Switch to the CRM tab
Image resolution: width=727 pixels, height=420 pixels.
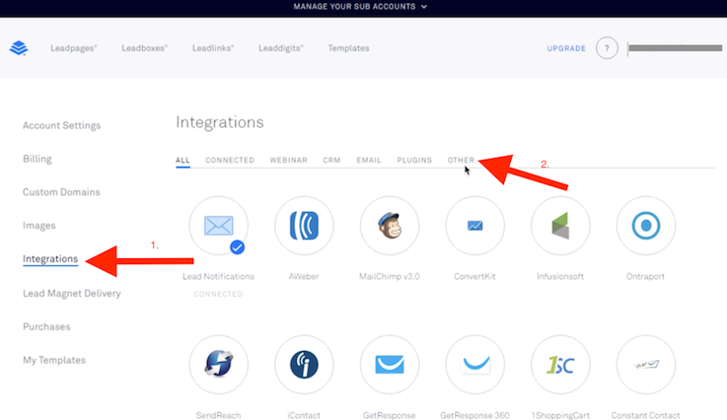[x=332, y=161]
